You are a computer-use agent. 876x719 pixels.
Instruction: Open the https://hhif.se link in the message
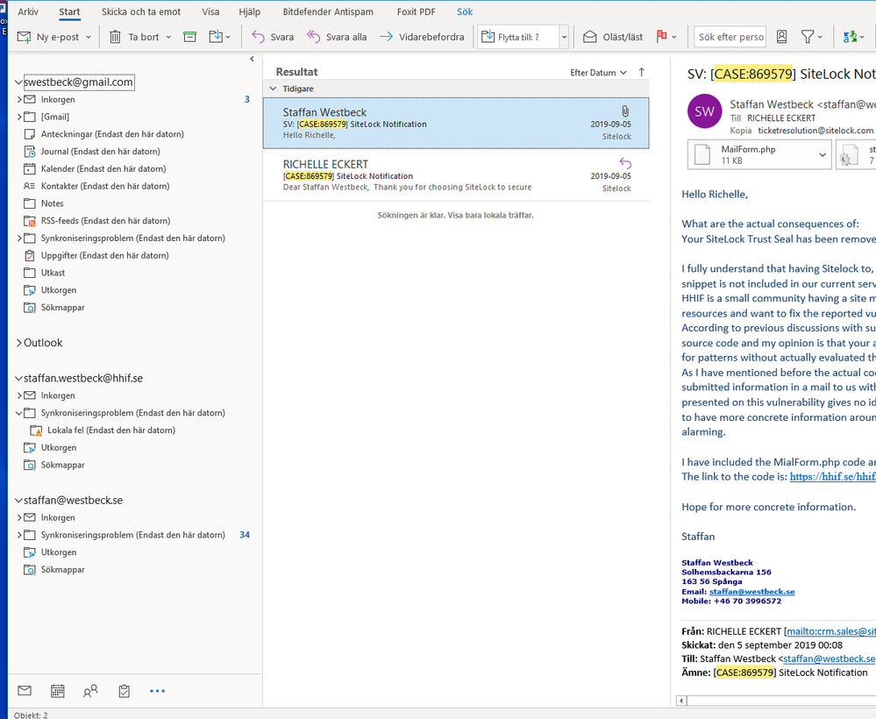[x=832, y=477]
